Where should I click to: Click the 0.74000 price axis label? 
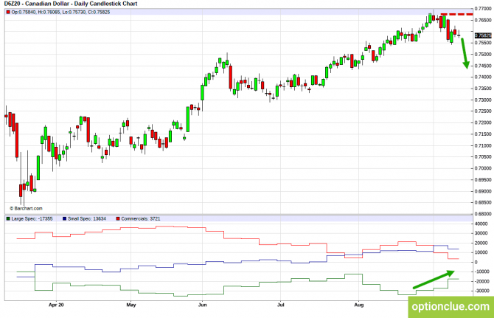(x=483, y=77)
